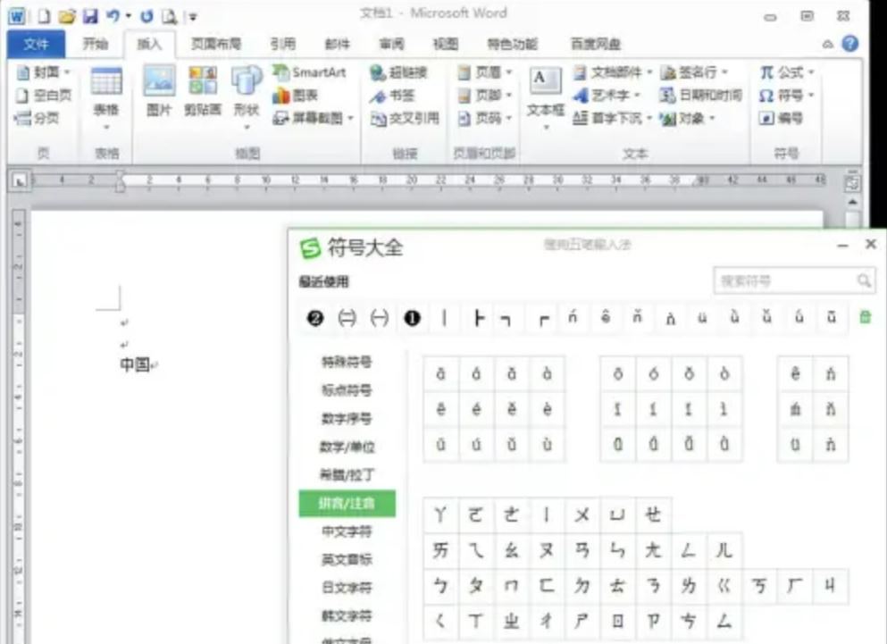Switch to the 开始 ribbon tab
The width and height of the screenshot is (887, 644).
pos(95,44)
